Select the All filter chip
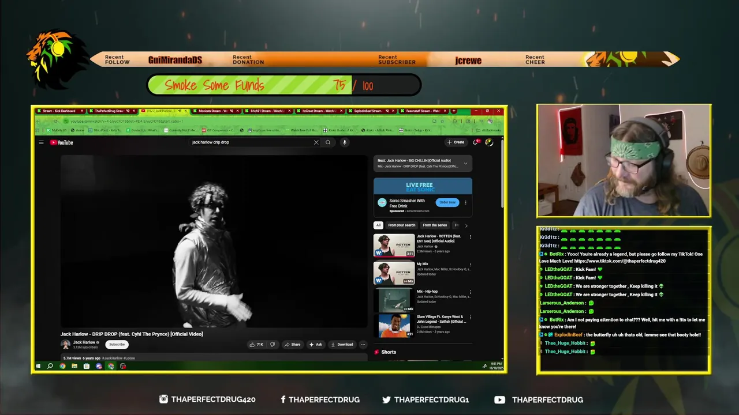Image resolution: width=739 pixels, height=415 pixels. point(378,225)
